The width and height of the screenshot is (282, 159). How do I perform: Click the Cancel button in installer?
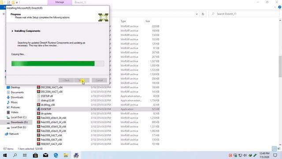99,80
